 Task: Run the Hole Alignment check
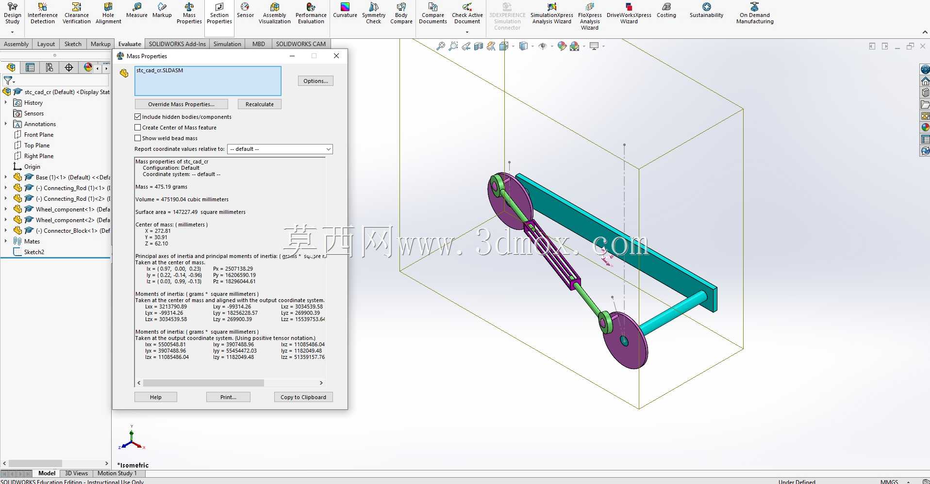point(108,13)
